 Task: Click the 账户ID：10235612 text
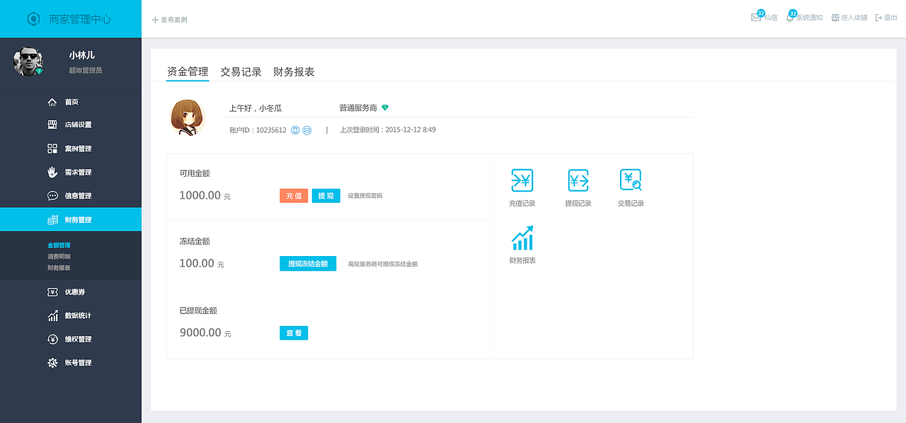pyautogui.click(x=258, y=130)
